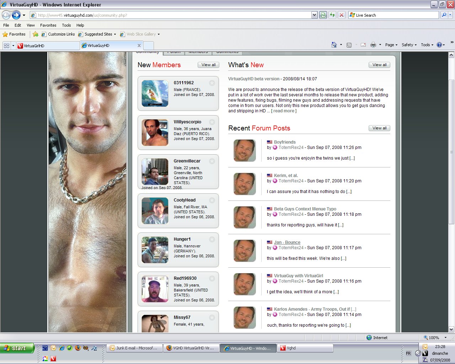Click the Print toolbar icon
Image resolution: width=455 pixels, height=364 pixels.
pyautogui.click(x=373, y=45)
